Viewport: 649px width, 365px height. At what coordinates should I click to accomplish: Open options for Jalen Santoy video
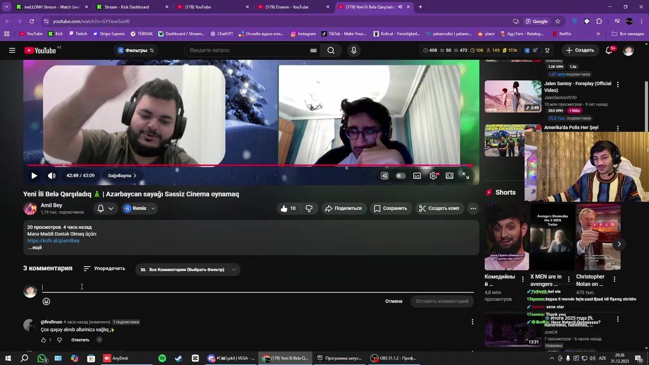pyautogui.click(x=618, y=85)
